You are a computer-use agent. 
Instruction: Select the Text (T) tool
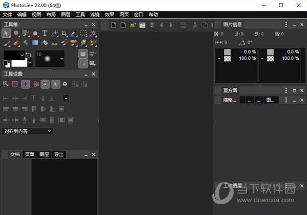[45, 33]
